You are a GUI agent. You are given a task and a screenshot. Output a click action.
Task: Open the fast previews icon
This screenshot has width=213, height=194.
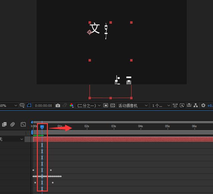(x=182, y=105)
